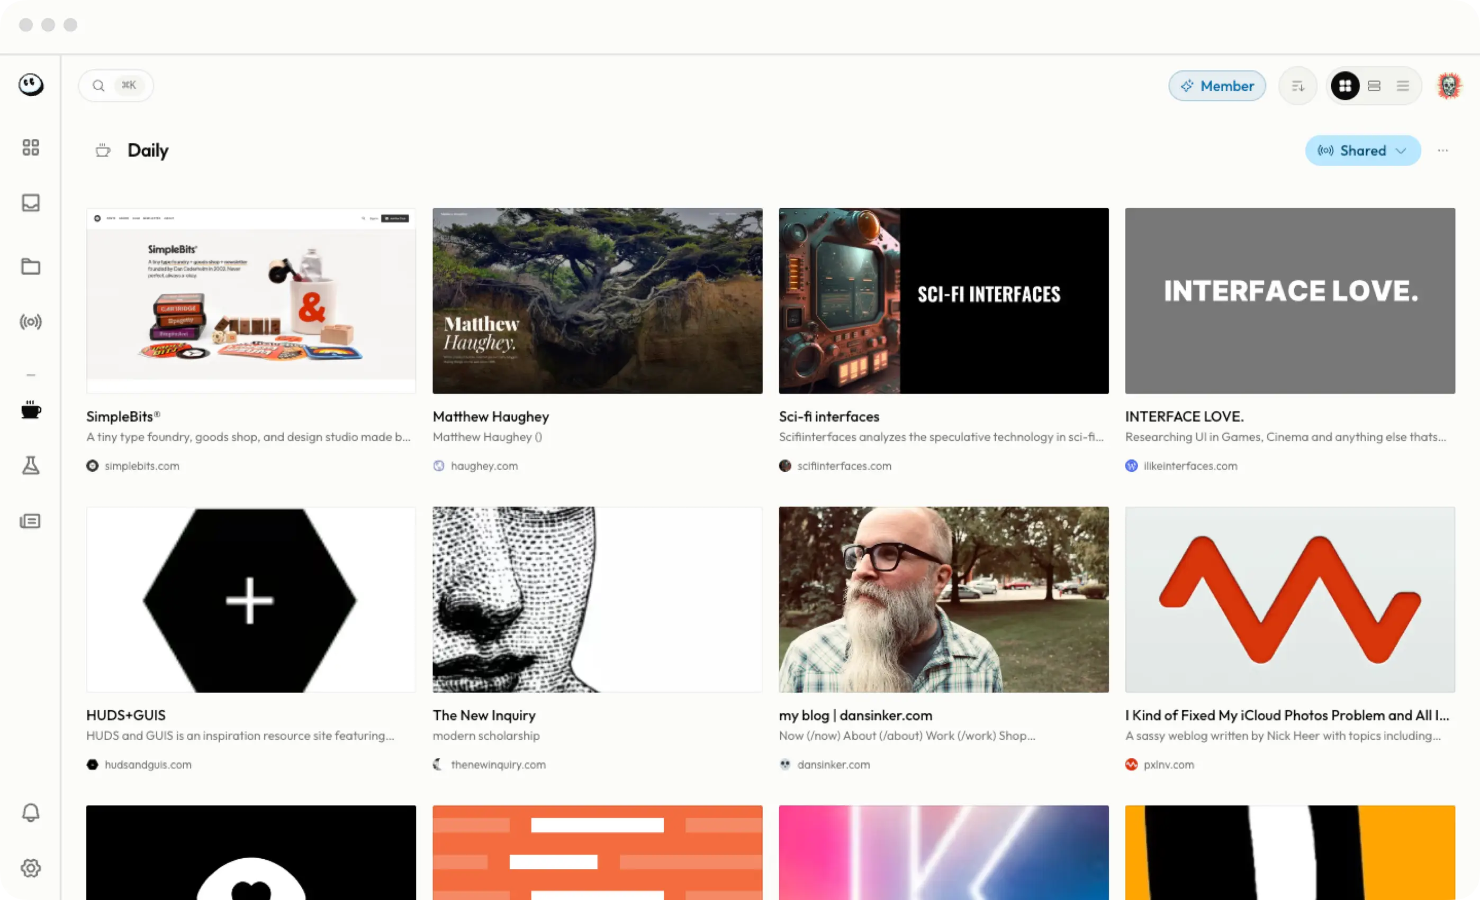1480x900 pixels.
Task: Open the hudsandguis.com link
Action: pos(148,765)
